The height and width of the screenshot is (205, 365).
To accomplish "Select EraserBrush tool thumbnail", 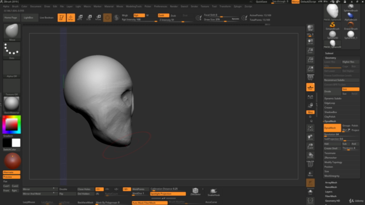I will pyautogui.click(x=351, y=26).
